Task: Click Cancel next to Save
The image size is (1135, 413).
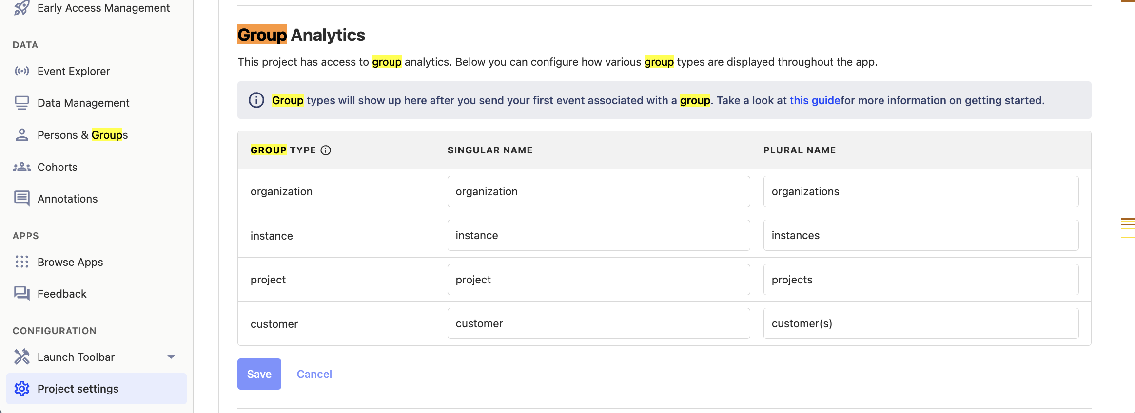Action: pos(314,374)
